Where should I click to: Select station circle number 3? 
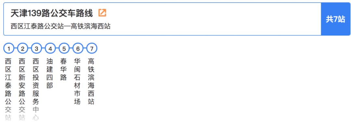pos(36,49)
